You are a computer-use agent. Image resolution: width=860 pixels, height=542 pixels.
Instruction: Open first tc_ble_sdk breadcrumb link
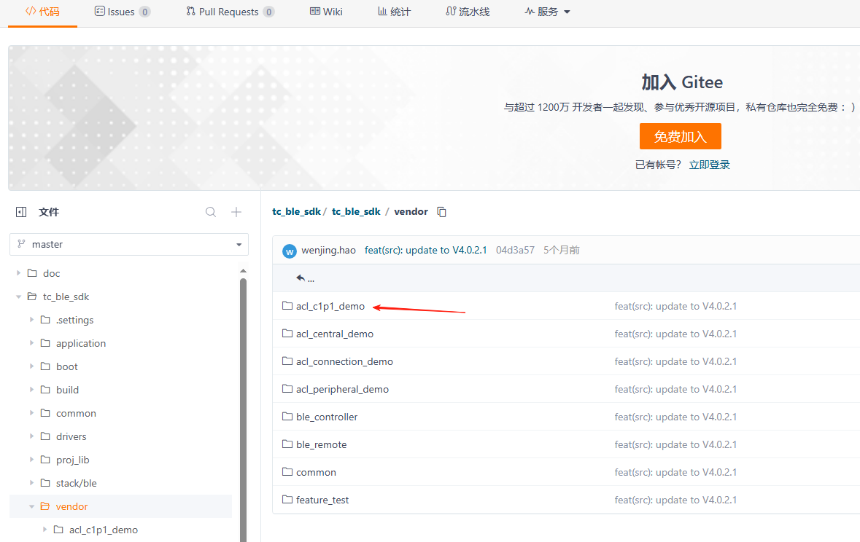point(296,211)
